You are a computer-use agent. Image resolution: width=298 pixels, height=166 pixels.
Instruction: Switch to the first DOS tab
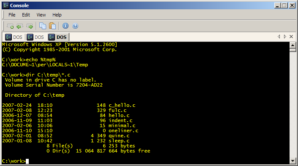coord(14,37)
